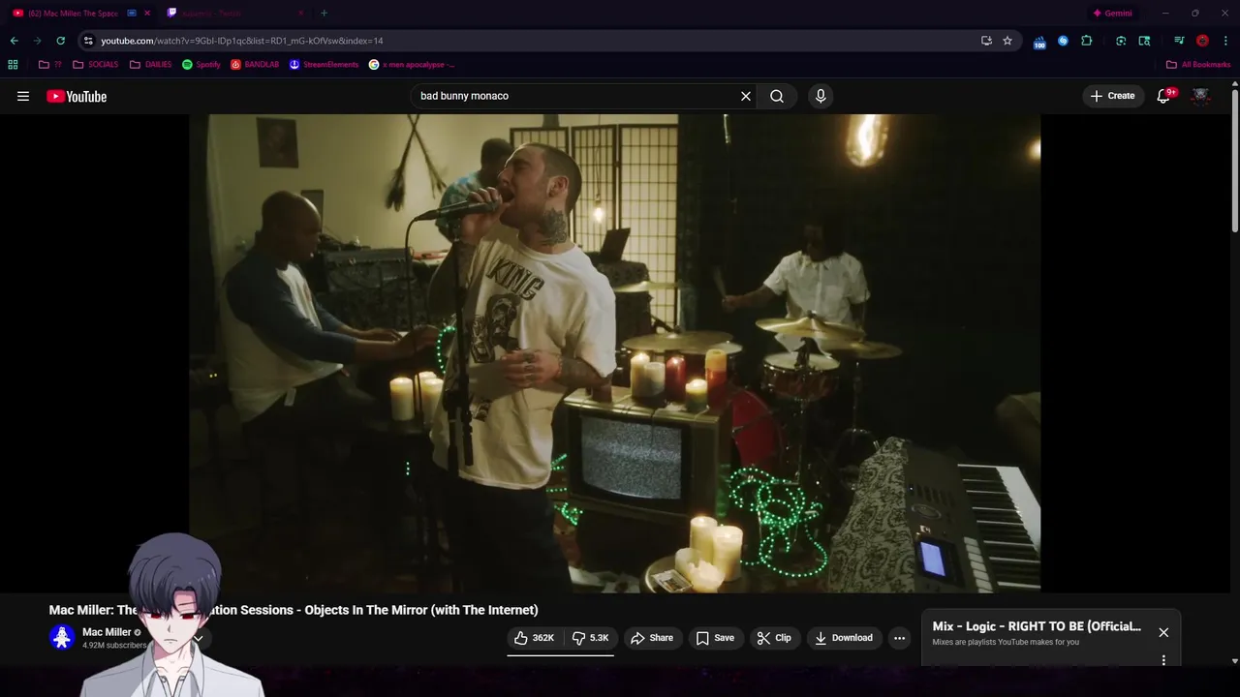The height and width of the screenshot is (697, 1240).
Task: Open the Extensions puzzle piece menu
Action: point(1086,41)
